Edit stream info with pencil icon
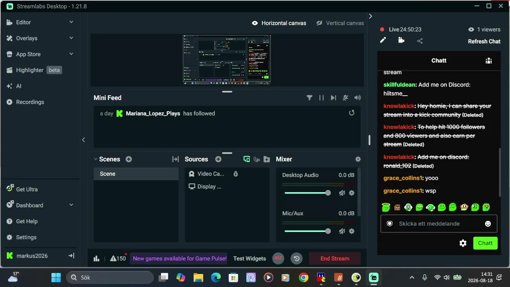 (383, 40)
